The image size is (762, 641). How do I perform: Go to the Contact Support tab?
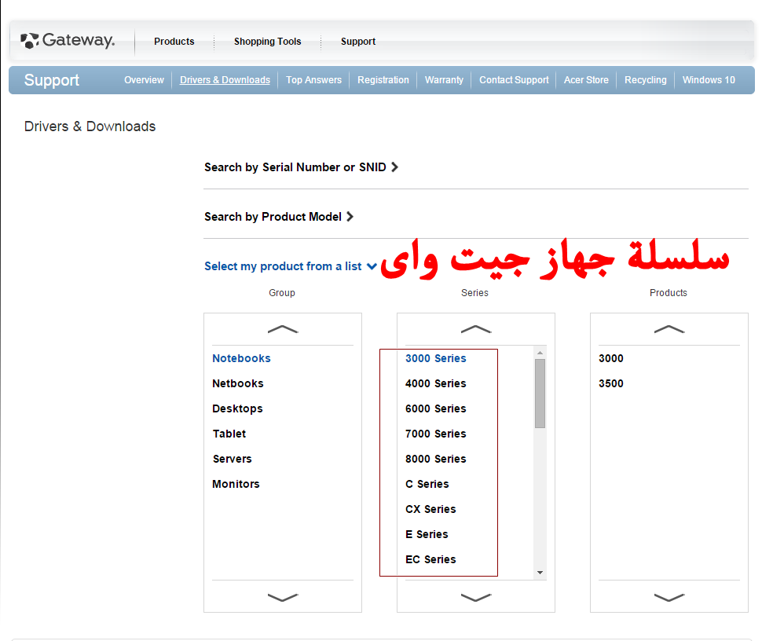pyautogui.click(x=514, y=79)
